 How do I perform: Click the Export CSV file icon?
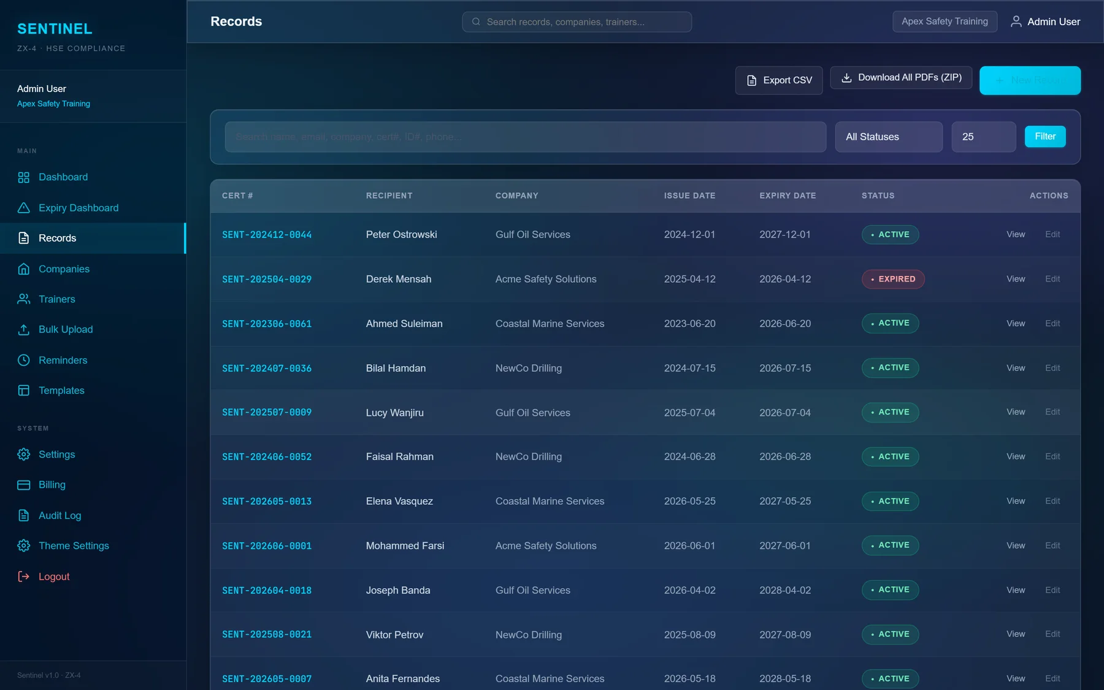tap(751, 80)
